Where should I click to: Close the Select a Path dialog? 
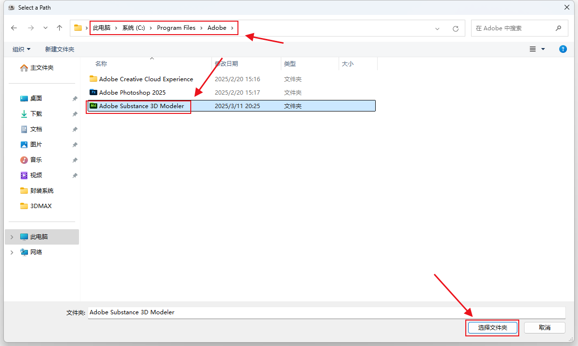coord(566,7)
